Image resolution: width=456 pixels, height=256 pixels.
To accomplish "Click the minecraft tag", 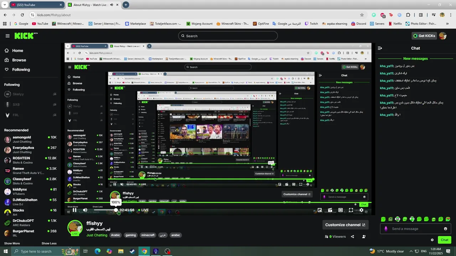I will 148,235.
